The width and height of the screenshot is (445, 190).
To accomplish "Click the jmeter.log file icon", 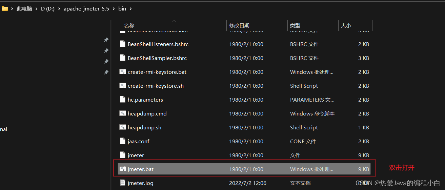I will [123, 183].
